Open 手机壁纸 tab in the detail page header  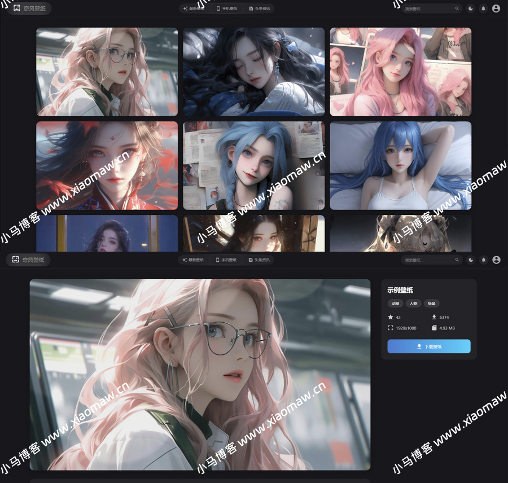click(226, 260)
